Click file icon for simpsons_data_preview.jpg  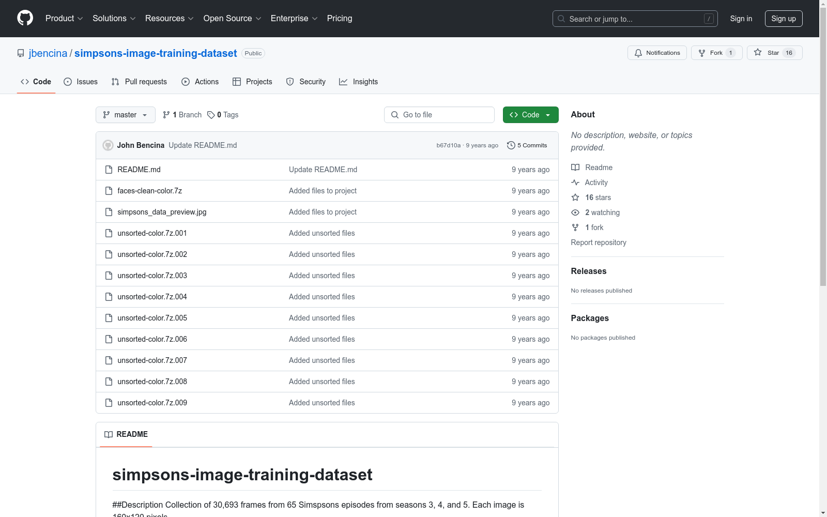pyautogui.click(x=109, y=212)
